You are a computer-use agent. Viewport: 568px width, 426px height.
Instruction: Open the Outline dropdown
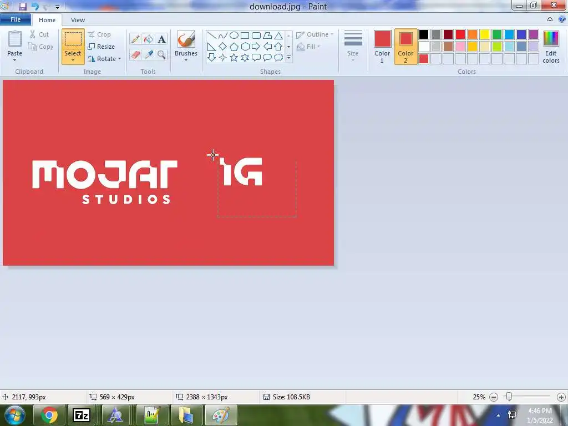click(x=315, y=35)
